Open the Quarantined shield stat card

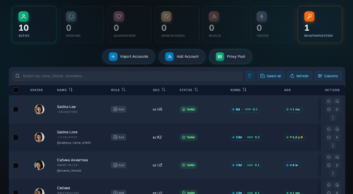pyautogui.click(x=129, y=25)
